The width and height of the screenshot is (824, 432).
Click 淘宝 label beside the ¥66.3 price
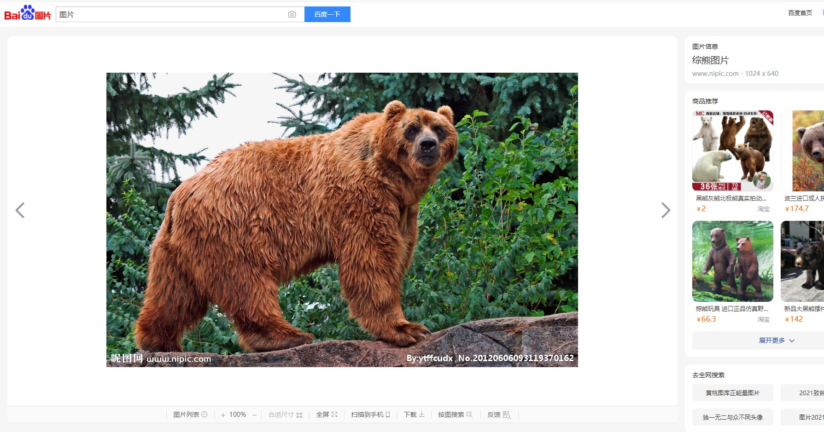764,319
